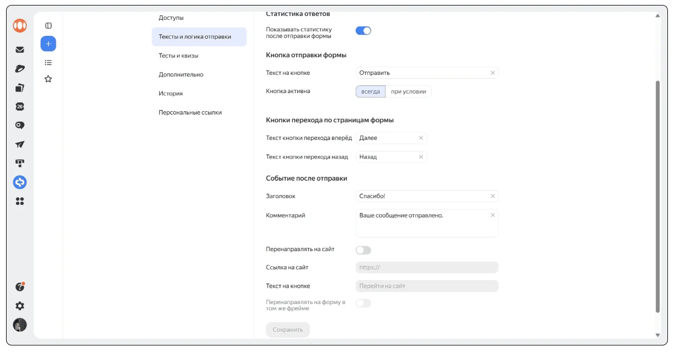Toggle the side panel collapse icon
This screenshot has width=674, height=352.
(49, 25)
